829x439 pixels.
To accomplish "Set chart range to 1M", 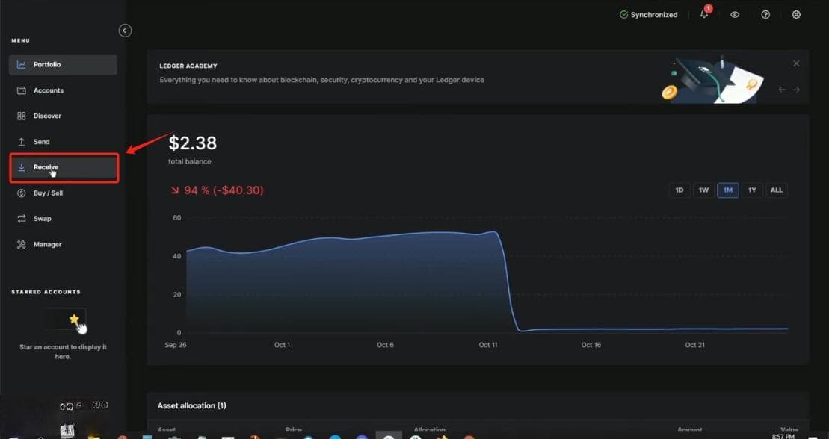I will tap(728, 190).
